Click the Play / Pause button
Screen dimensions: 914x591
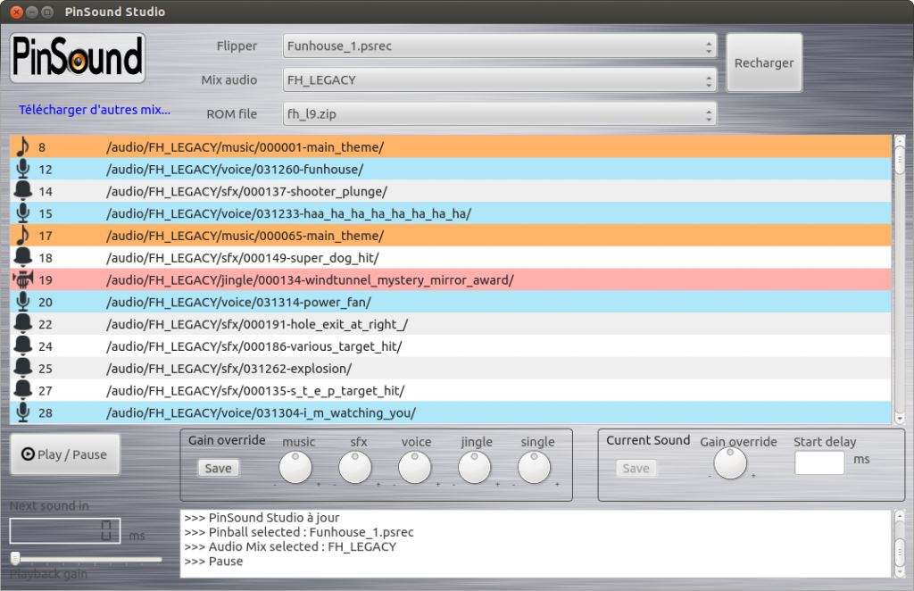point(65,454)
